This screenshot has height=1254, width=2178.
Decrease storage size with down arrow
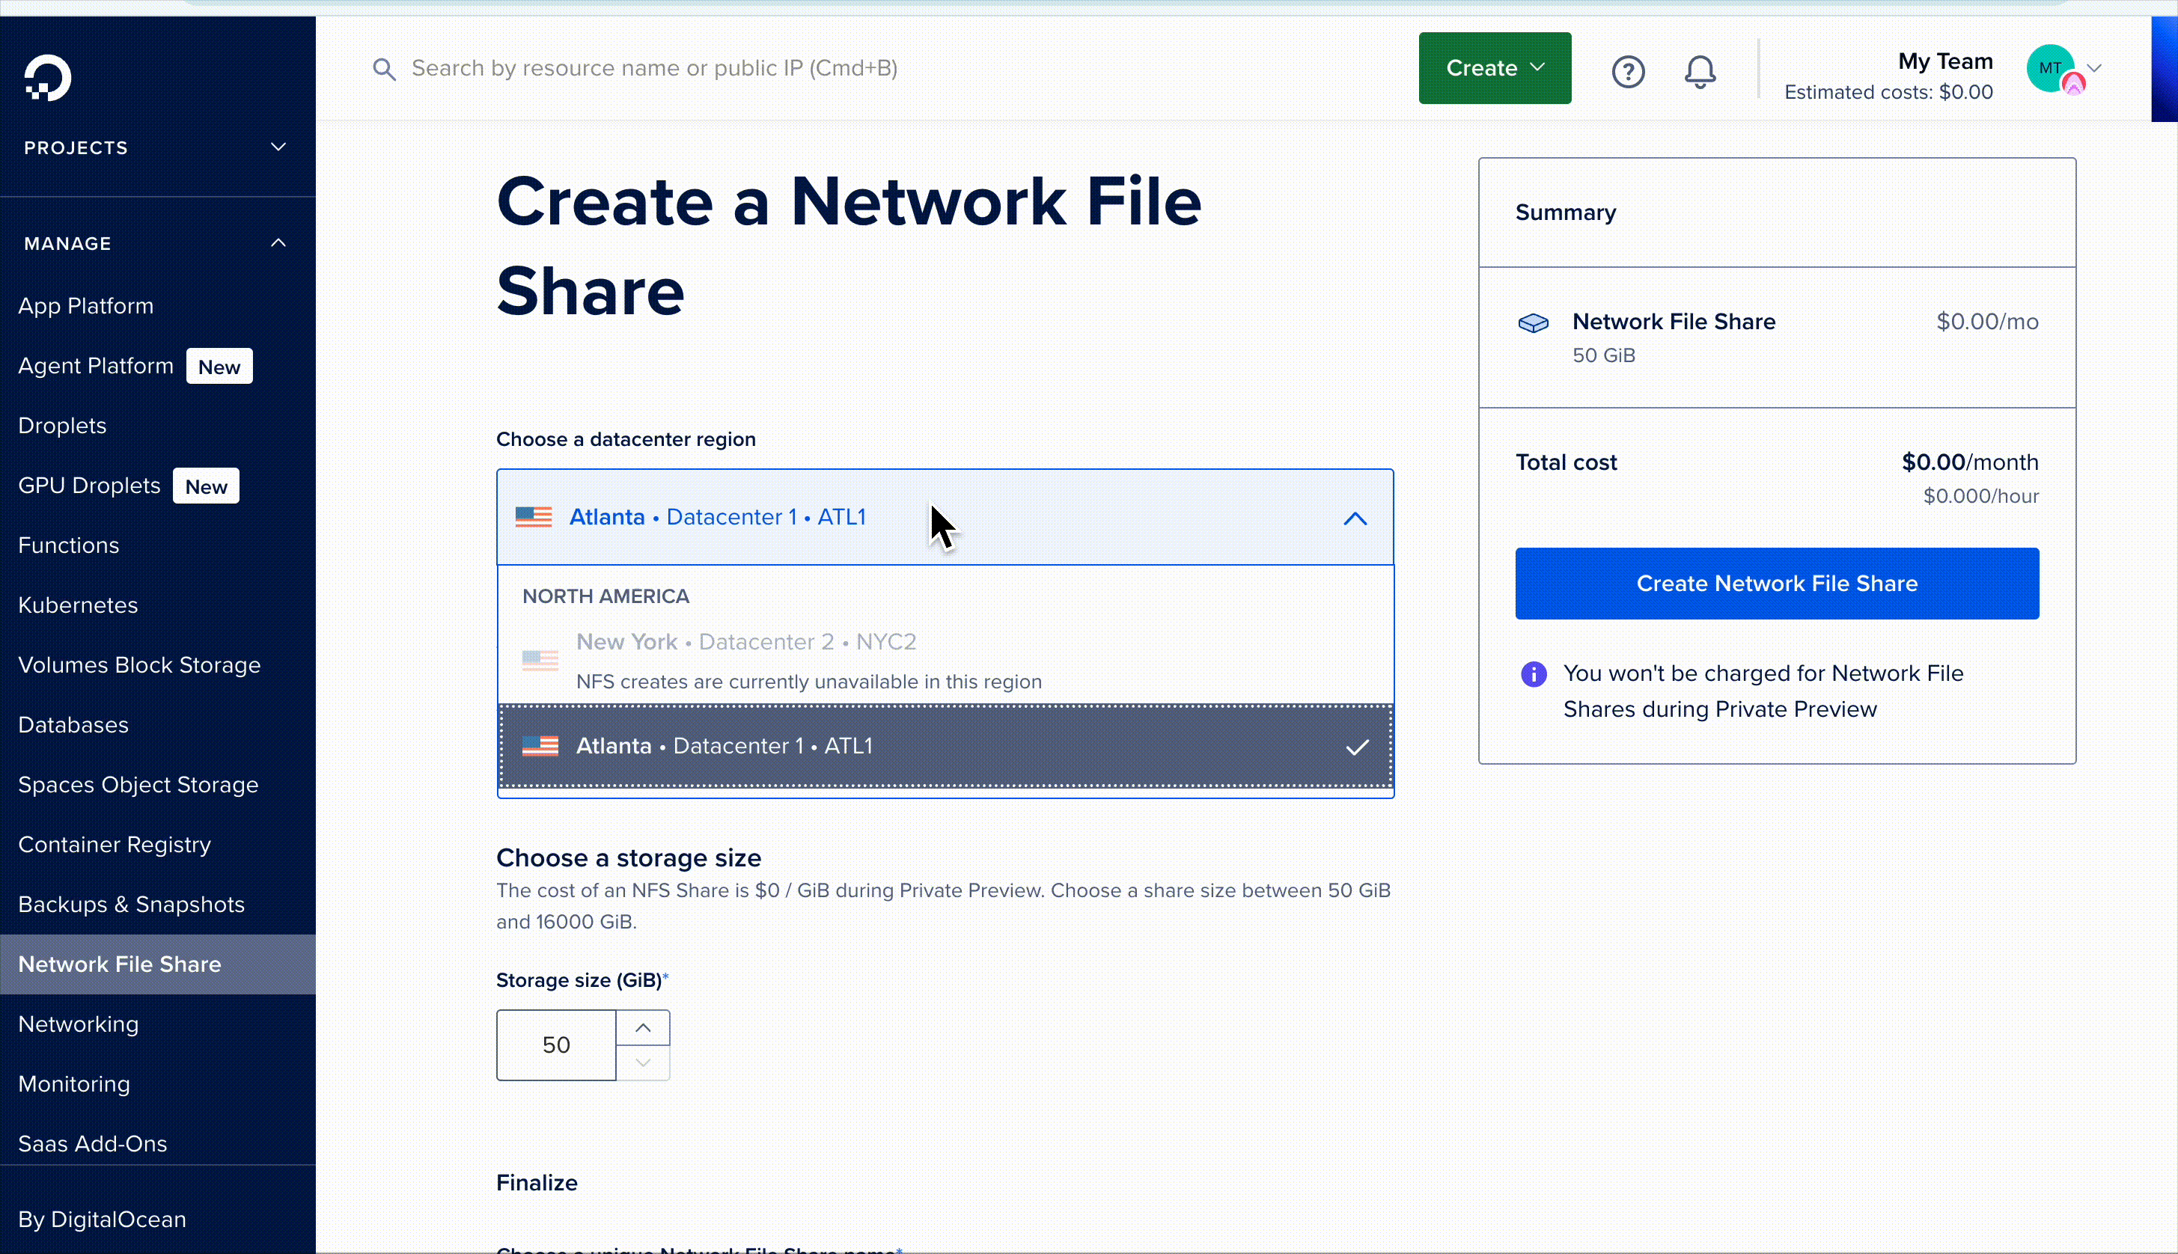point(643,1062)
